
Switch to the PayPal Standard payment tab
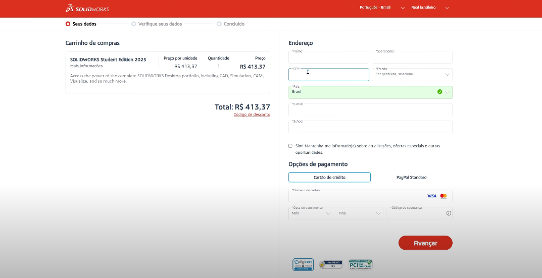click(x=411, y=177)
